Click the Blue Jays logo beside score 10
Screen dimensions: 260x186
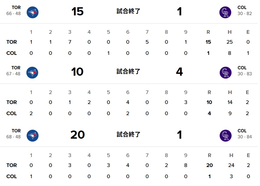pyautogui.click(x=33, y=73)
